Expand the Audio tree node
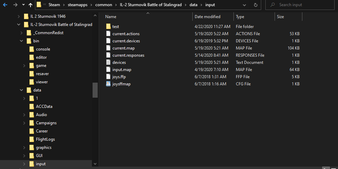 click(24, 115)
